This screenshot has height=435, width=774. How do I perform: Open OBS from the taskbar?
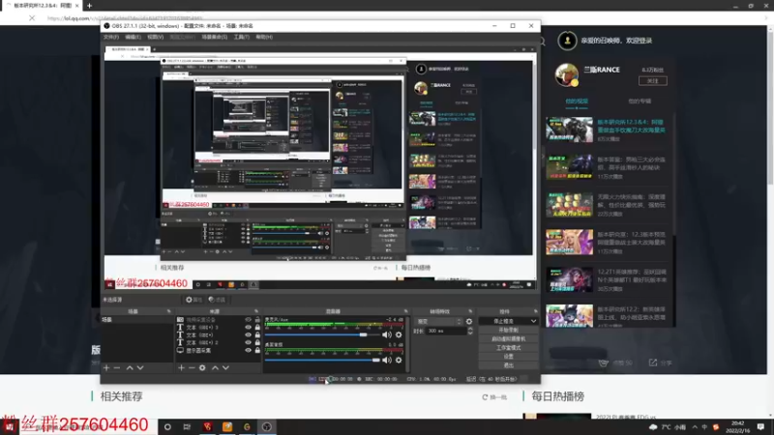[x=267, y=427]
